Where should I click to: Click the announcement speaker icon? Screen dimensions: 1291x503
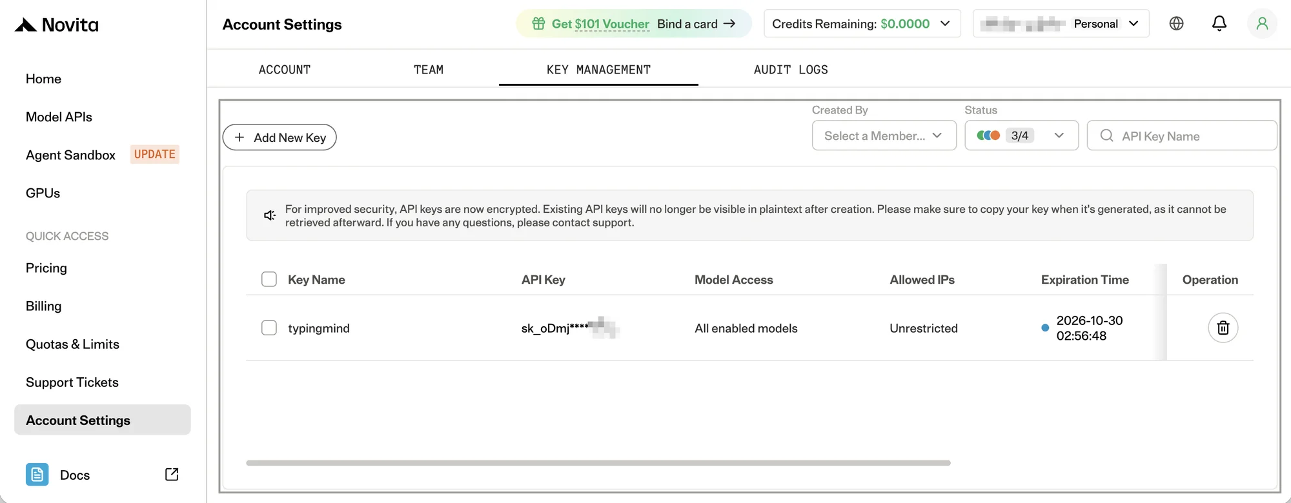coord(270,215)
